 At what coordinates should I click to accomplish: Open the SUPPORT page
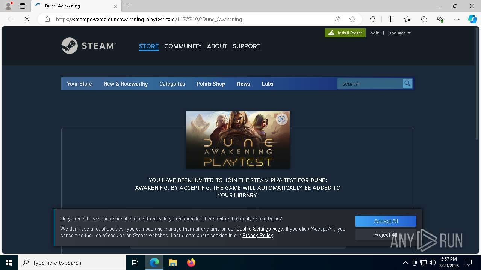pos(247,46)
